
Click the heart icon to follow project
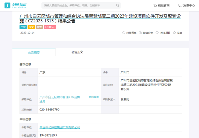point(157,33)
